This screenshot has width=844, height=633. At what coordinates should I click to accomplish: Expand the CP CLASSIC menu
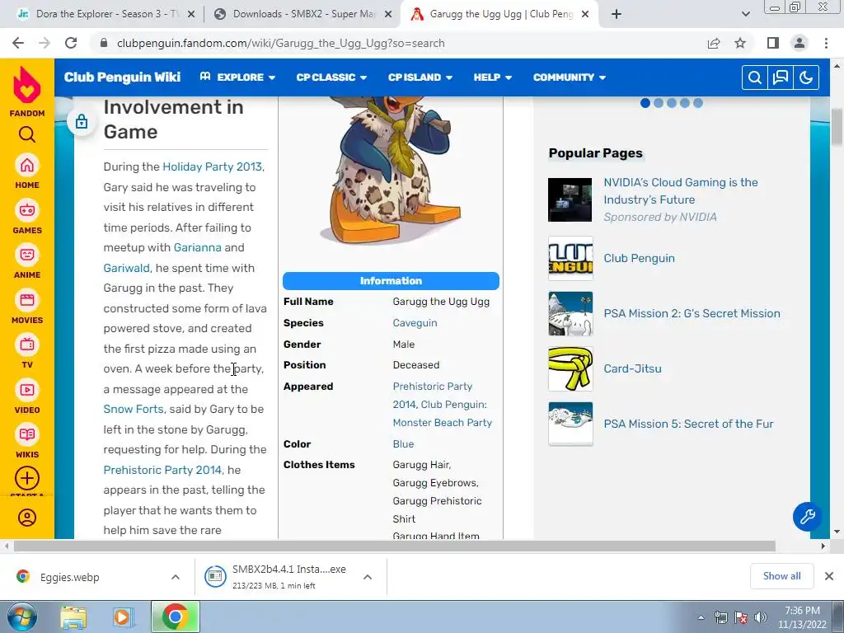tap(331, 77)
